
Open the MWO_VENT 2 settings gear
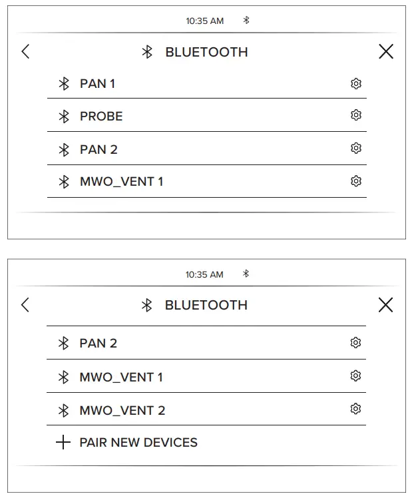click(355, 409)
